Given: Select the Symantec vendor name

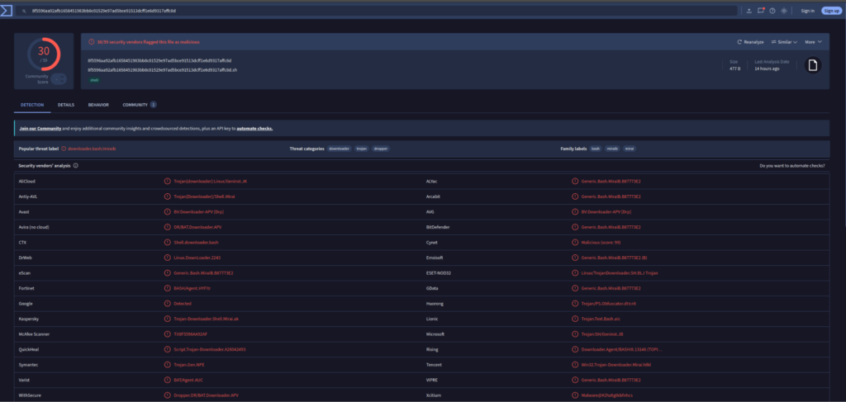Looking at the screenshot, I should click(28, 365).
